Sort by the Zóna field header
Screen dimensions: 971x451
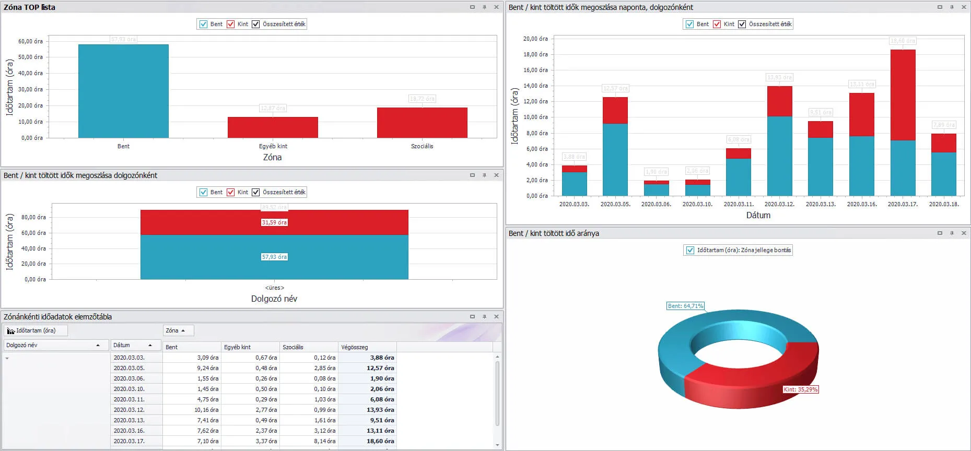click(178, 330)
